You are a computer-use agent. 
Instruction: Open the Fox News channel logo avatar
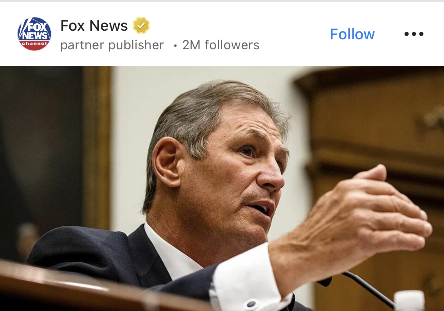point(34,34)
